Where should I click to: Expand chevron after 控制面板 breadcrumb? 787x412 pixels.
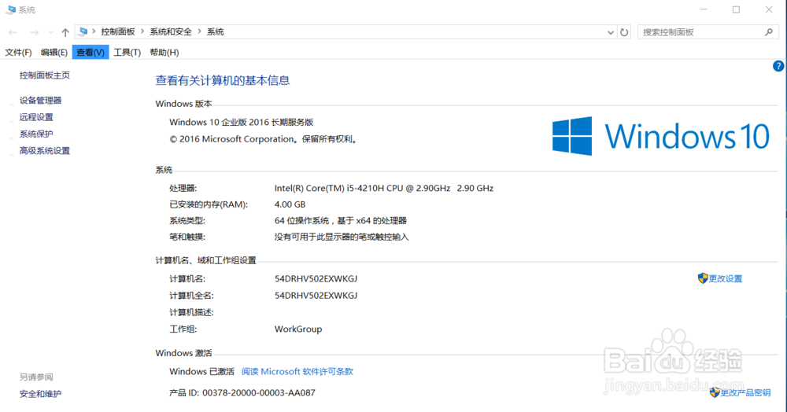(142, 31)
